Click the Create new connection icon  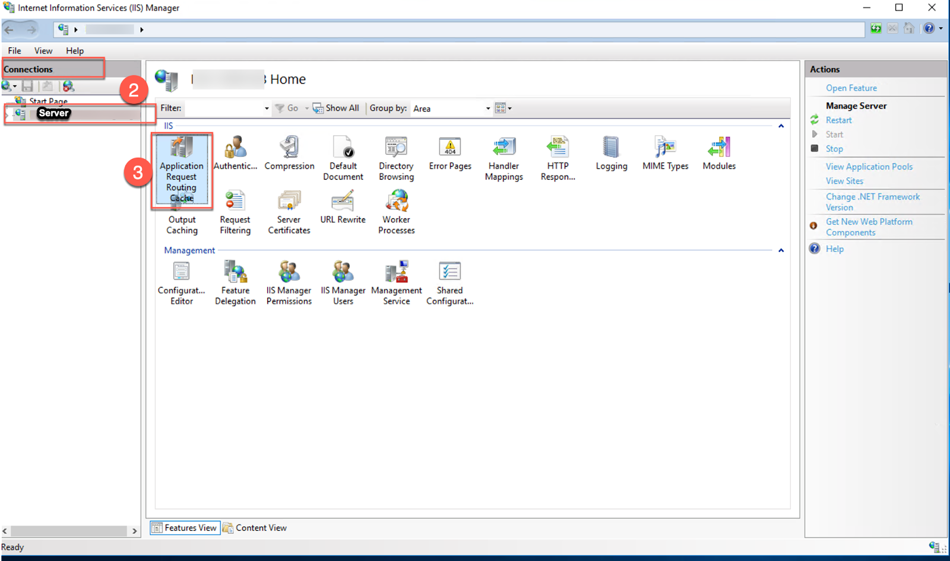click(x=7, y=86)
